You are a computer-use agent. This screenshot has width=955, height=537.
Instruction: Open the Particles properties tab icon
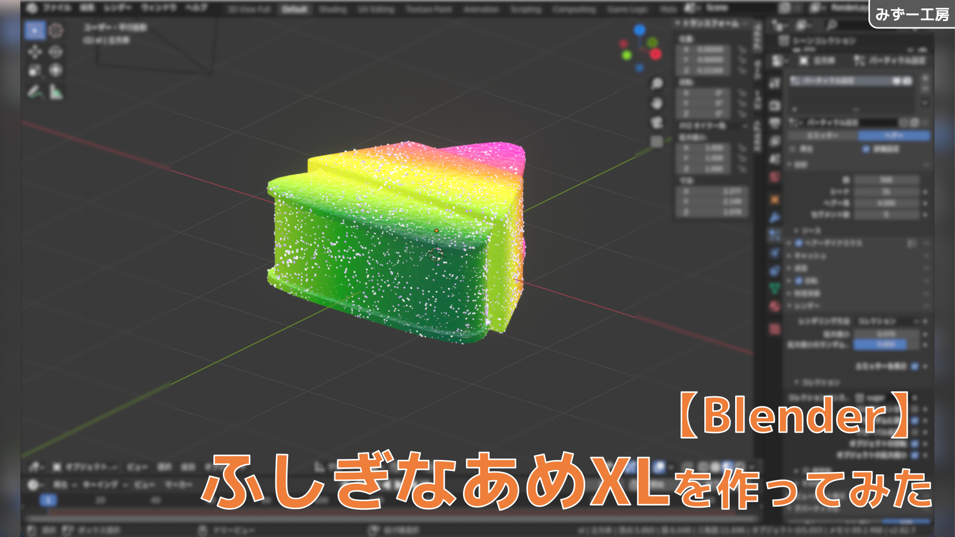[x=774, y=235]
